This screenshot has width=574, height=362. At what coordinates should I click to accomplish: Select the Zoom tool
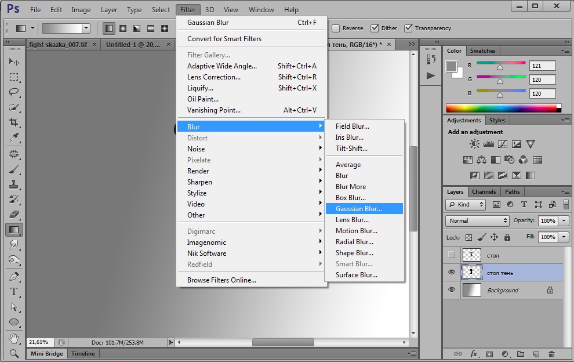(x=14, y=353)
